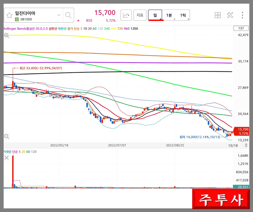Click the 최고 33,400 high annotation

click(41, 68)
